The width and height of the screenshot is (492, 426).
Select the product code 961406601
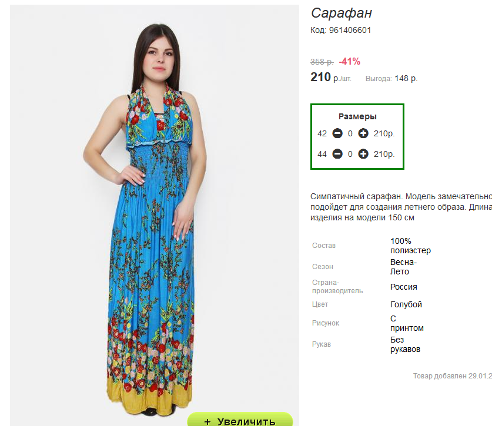[350, 30]
